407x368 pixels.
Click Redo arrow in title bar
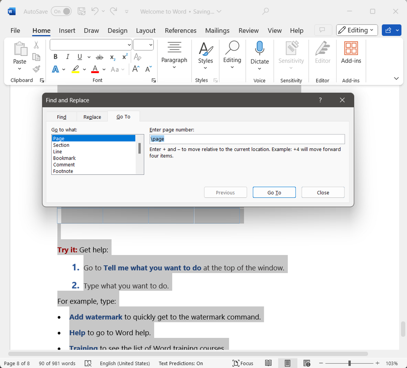coord(113,11)
